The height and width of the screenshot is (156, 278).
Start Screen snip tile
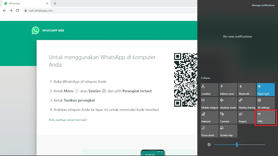pyautogui.click(x=228, y=131)
